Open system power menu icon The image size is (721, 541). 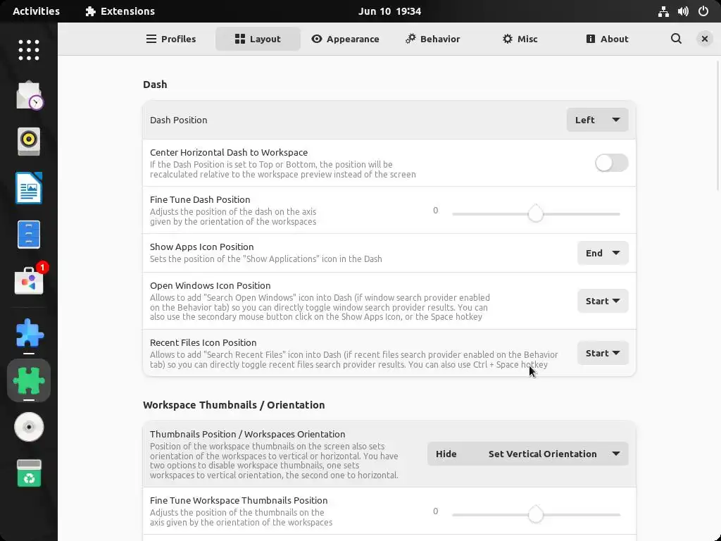coord(703,11)
